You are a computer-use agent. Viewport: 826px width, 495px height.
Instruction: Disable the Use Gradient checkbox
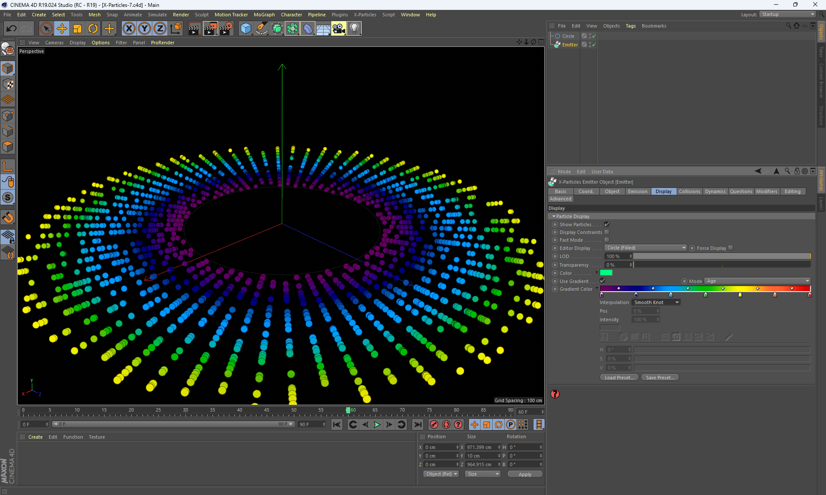(x=602, y=281)
